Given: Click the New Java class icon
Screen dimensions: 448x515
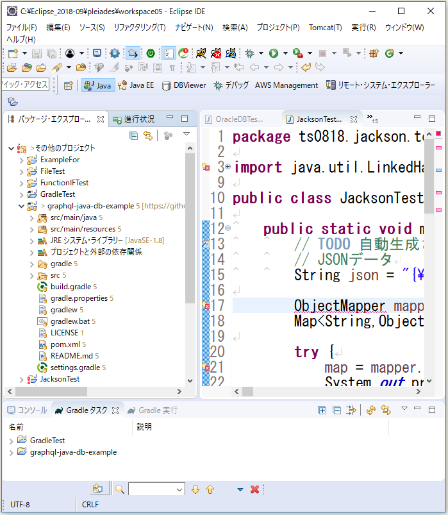Looking at the screenshot, I should click(x=390, y=53).
